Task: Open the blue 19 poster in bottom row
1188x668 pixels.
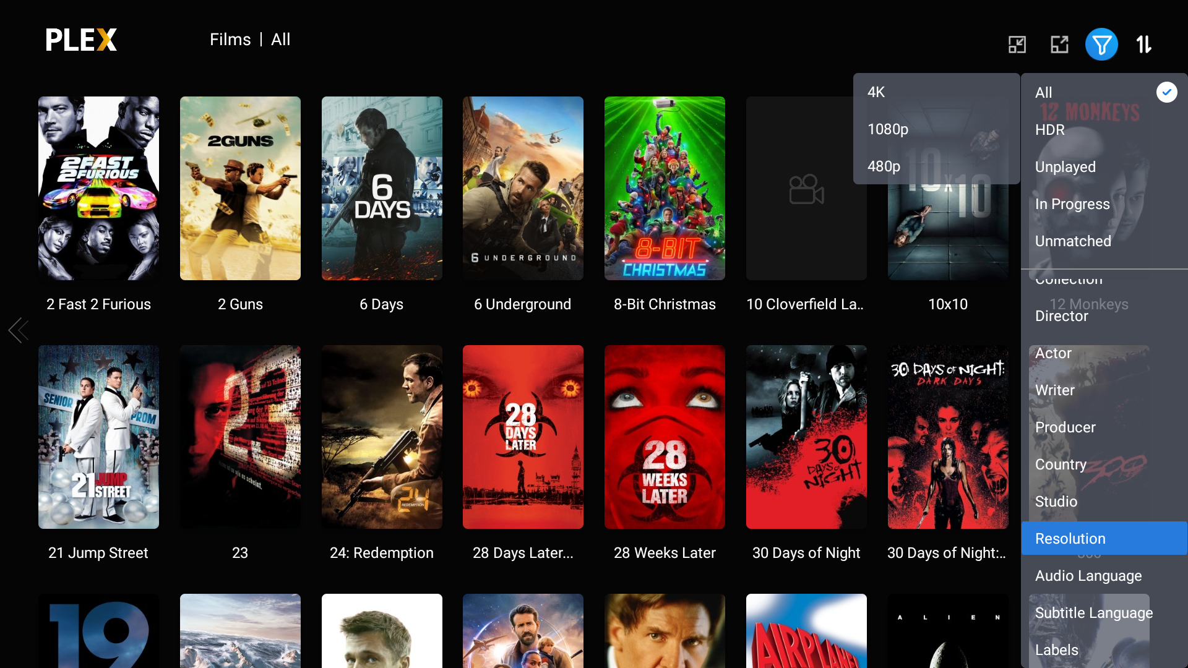Action: click(98, 631)
